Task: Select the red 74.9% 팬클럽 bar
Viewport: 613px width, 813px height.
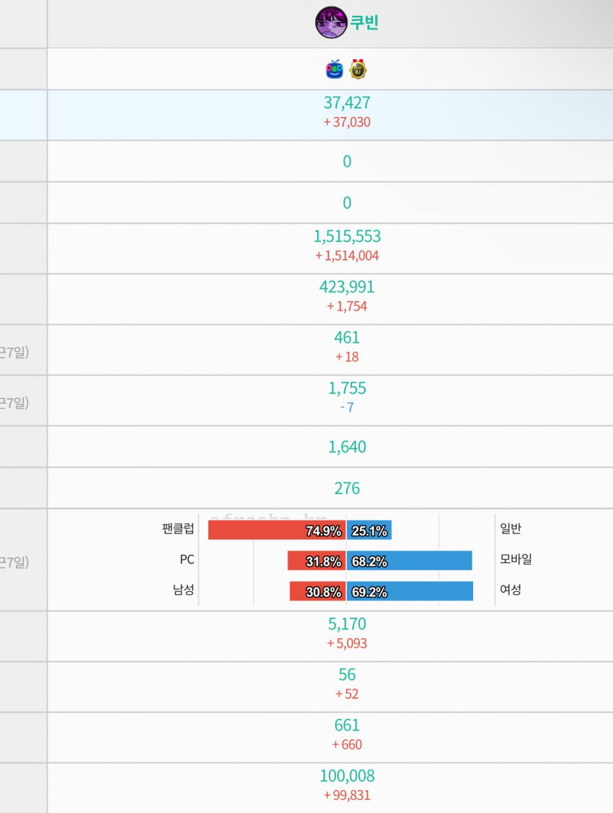Action: [277, 530]
